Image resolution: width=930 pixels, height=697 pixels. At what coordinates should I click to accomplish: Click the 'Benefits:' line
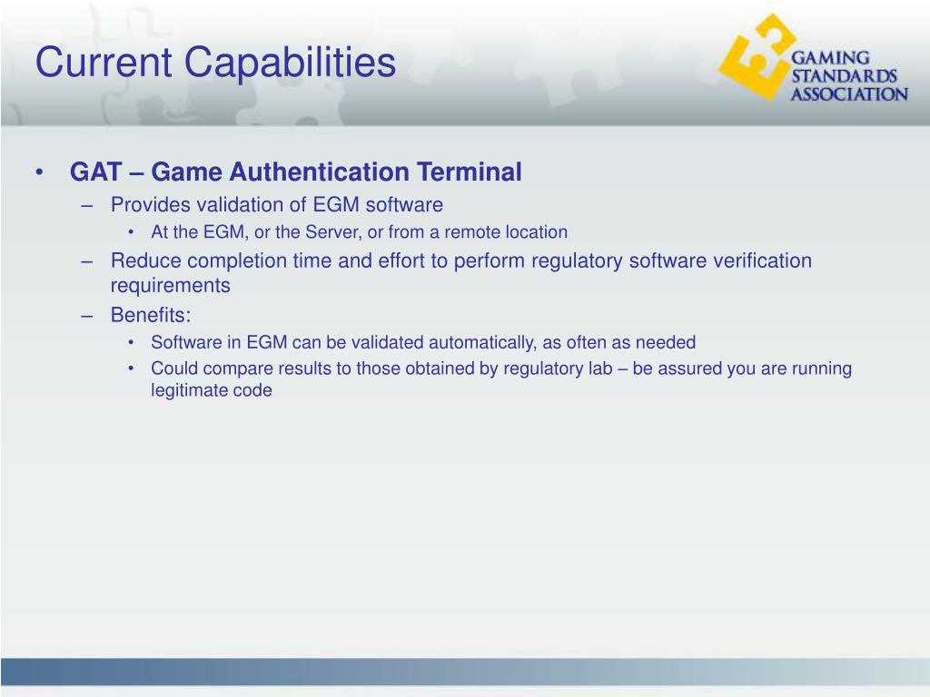pos(151,315)
